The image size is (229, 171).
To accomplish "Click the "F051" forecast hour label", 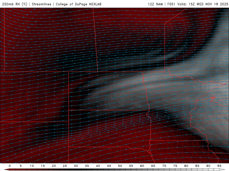I will click(x=171, y=4).
